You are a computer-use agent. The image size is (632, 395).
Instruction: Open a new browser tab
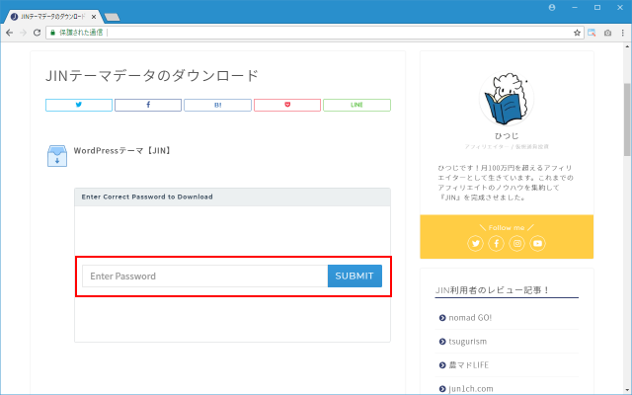(x=112, y=17)
